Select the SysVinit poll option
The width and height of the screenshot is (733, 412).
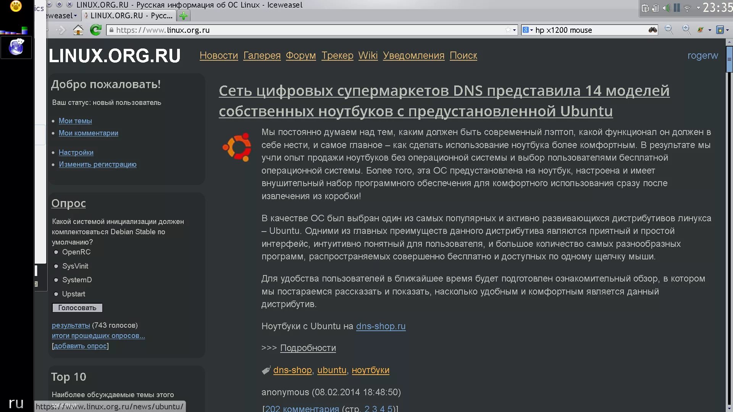(x=56, y=266)
